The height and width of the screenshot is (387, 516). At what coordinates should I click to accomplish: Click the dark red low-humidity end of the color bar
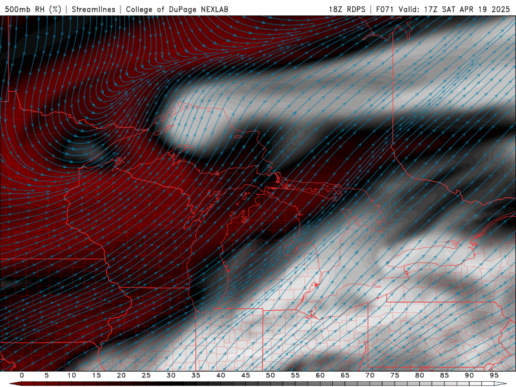pyautogui.click(x=15, y=384)
